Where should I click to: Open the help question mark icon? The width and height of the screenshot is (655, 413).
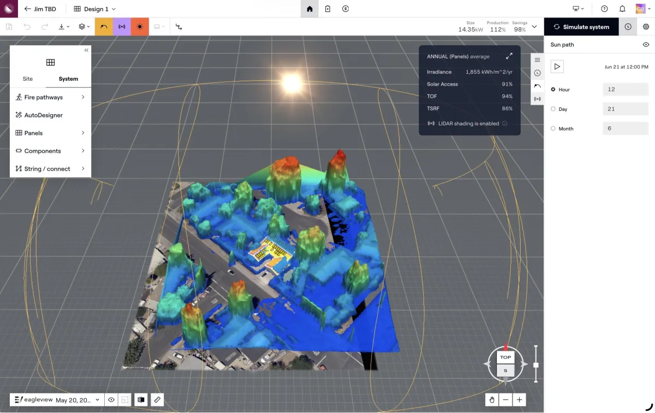tap(604, 9)
